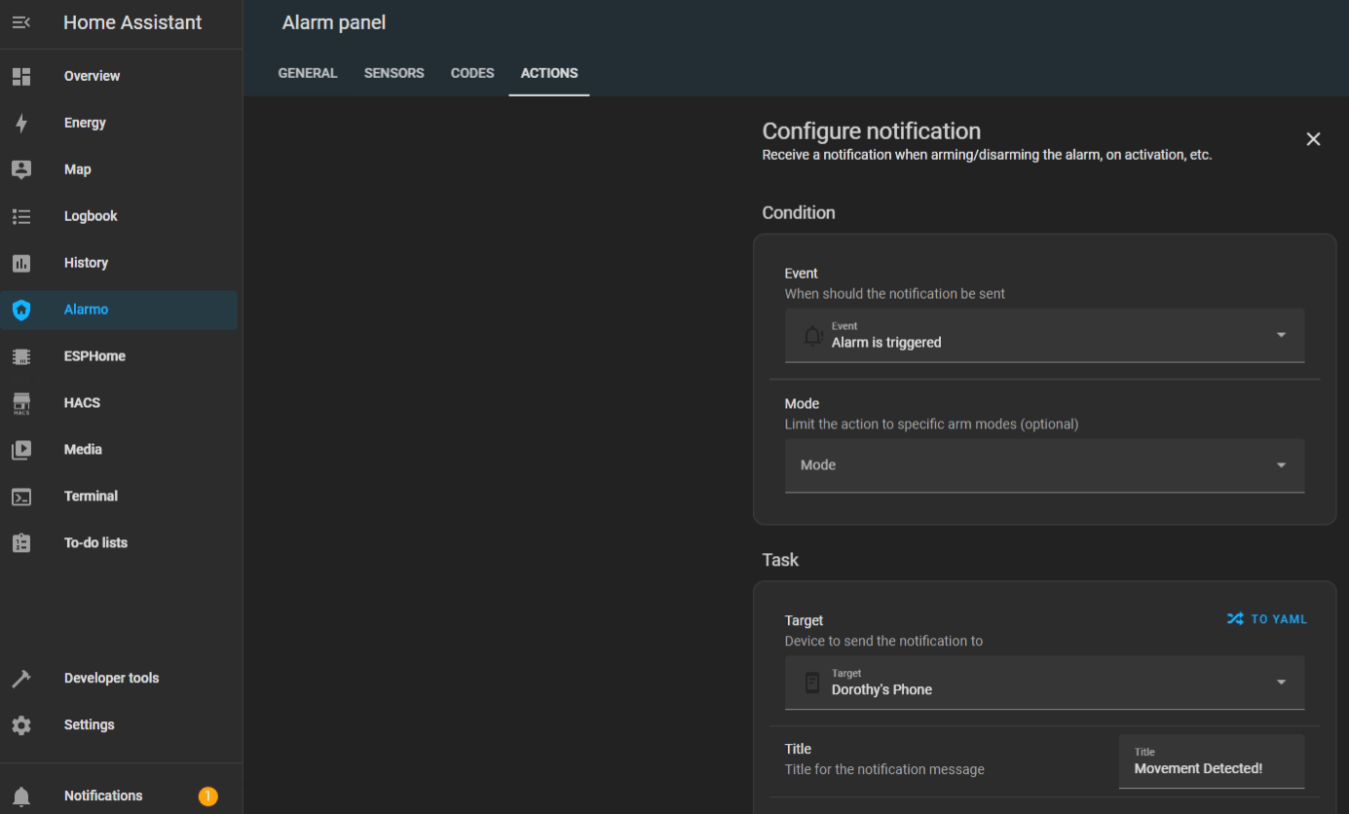Open the Notifications bell icon
The width and height of the screenshot is (1349, 814).
[x=21, y=796]
